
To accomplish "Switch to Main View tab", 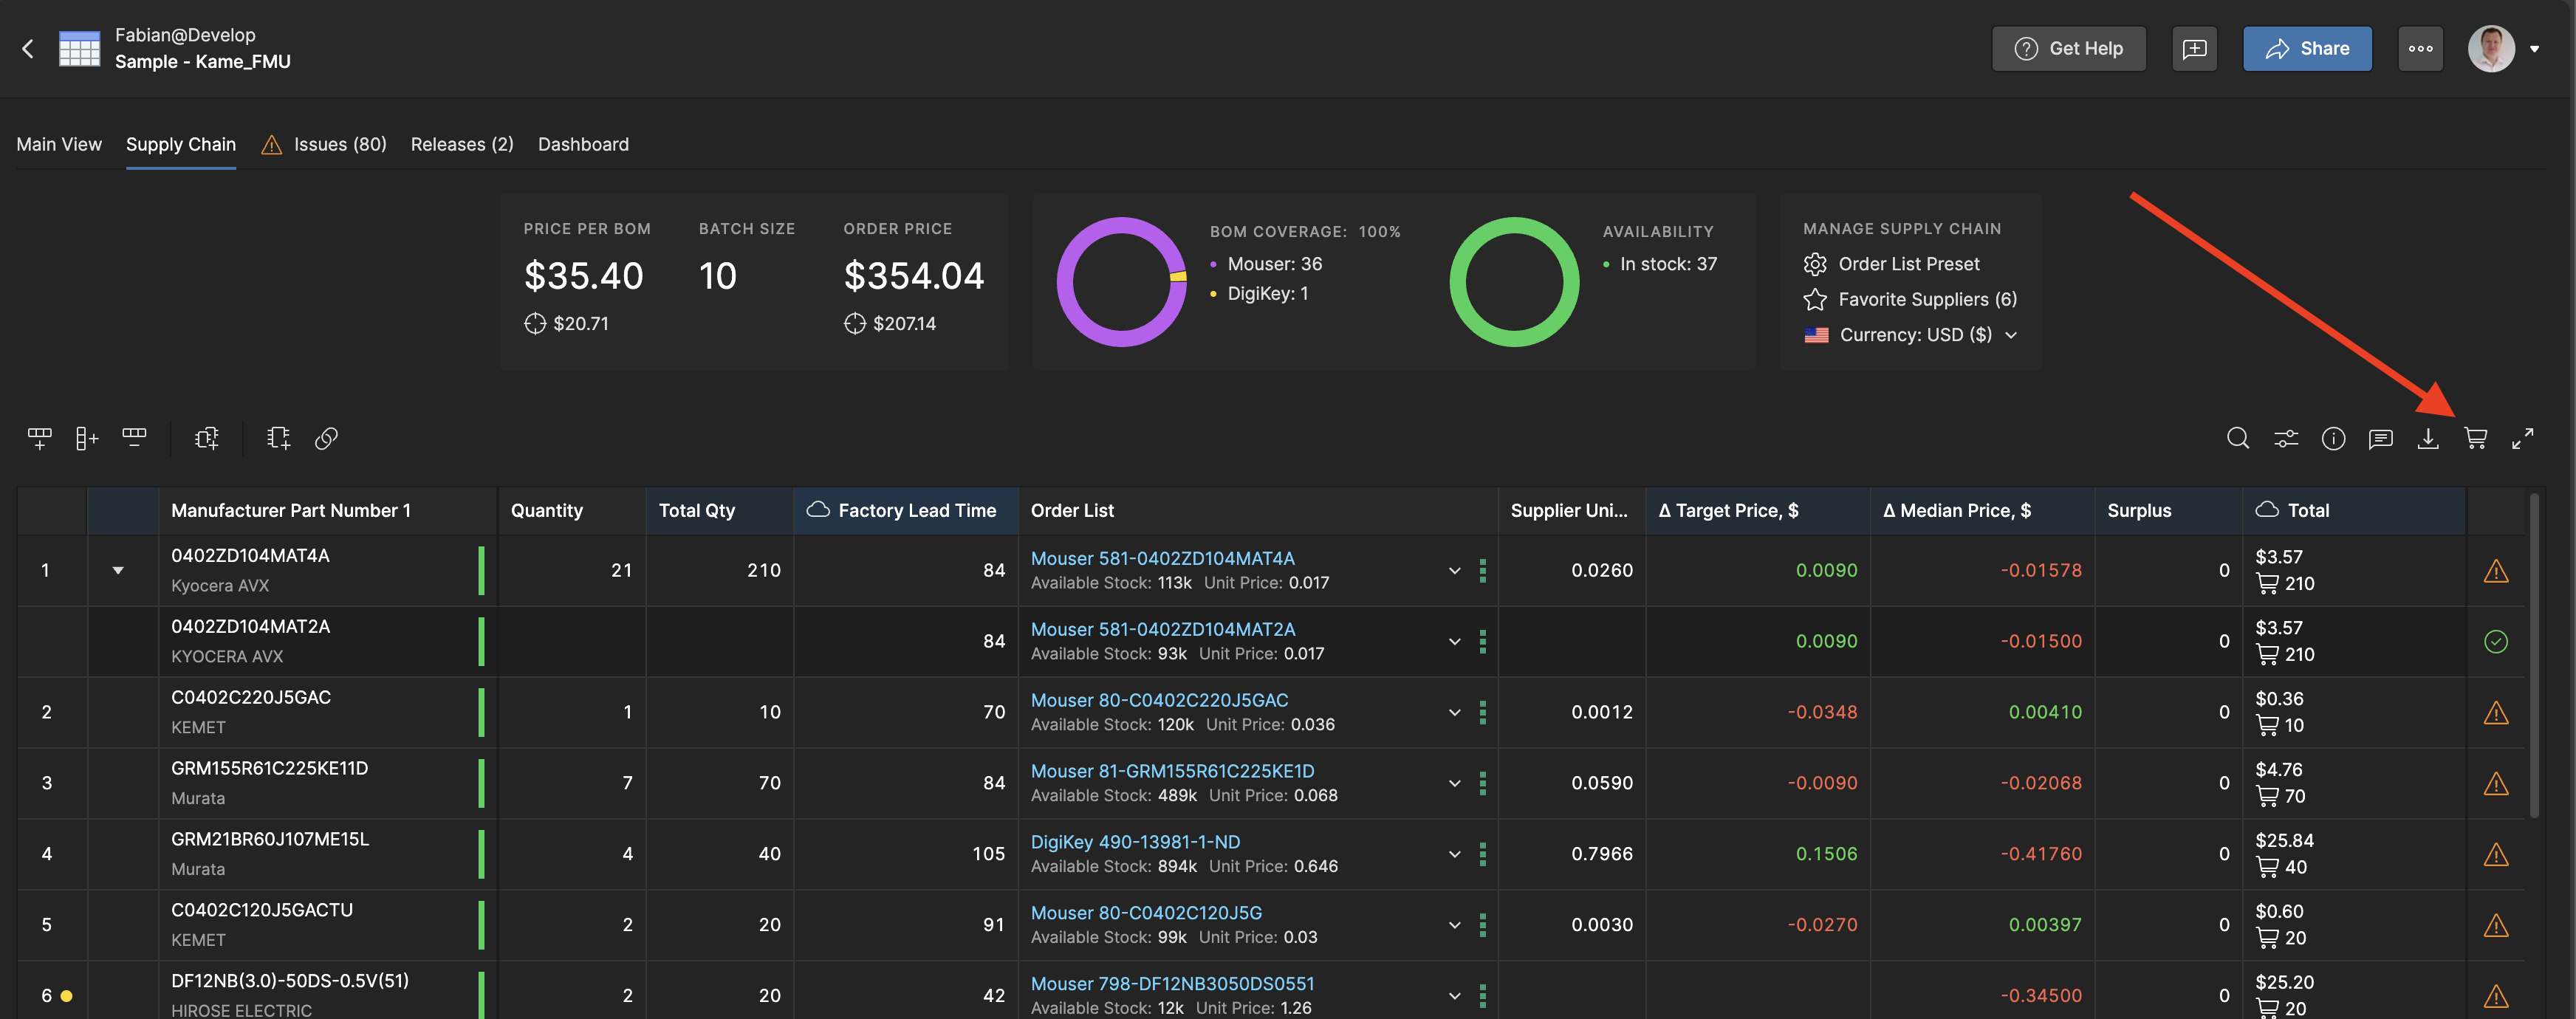I will [59, 144].
